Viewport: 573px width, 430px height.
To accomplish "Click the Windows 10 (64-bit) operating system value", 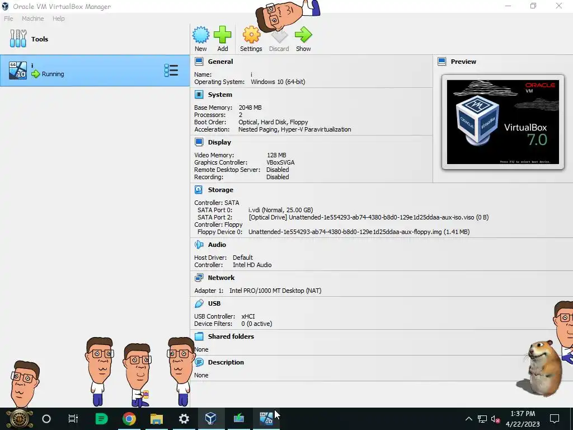I will (278, 82).
